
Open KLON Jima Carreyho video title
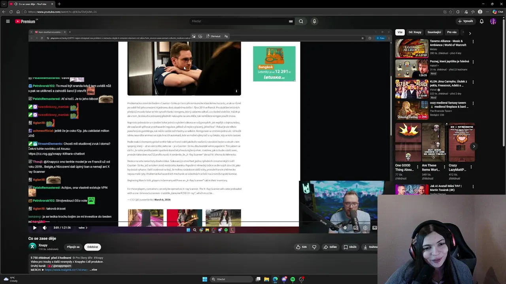coord(448,84)
